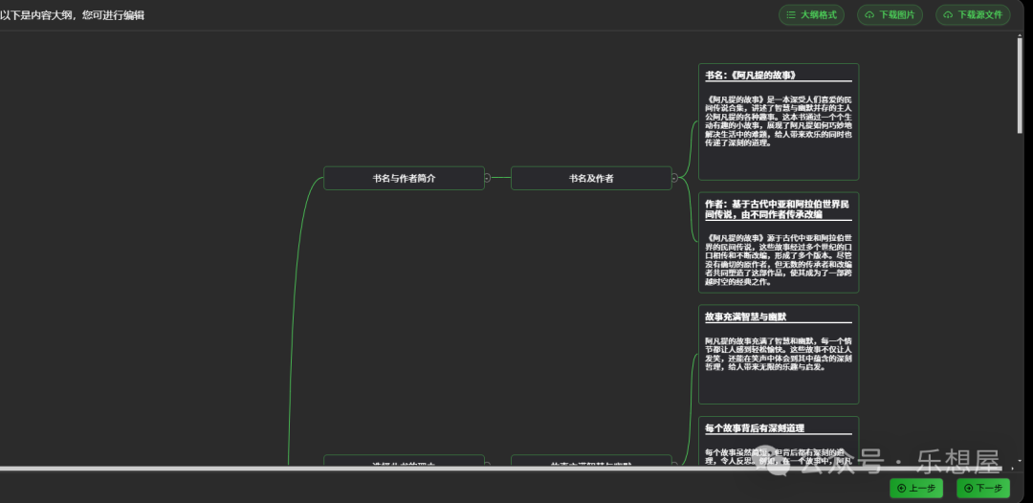Click the 下载源文件 download button
This screenshot has width=1033, height=503.
point(973,15)
